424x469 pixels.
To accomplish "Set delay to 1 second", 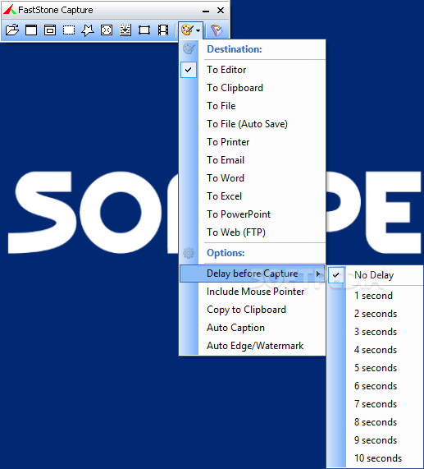I will coord(376,296).
